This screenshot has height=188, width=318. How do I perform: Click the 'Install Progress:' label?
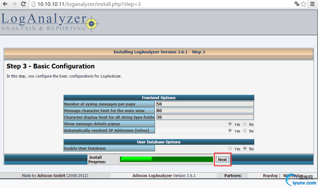97,159
